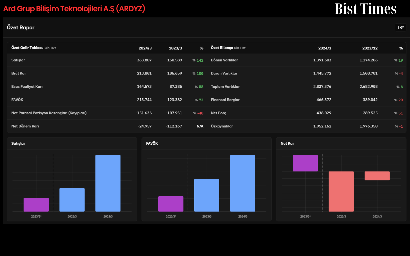
Task: Click the Finansal Borçlar label
Action: click(225, 100)
